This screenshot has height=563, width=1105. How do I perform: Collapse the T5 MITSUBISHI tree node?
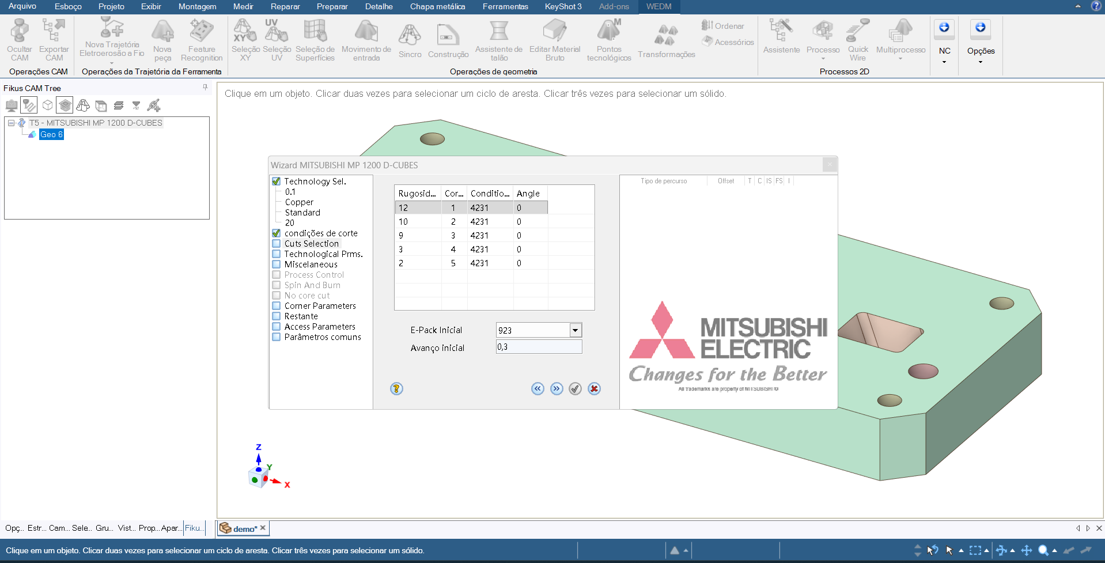[x=11, y=123]
